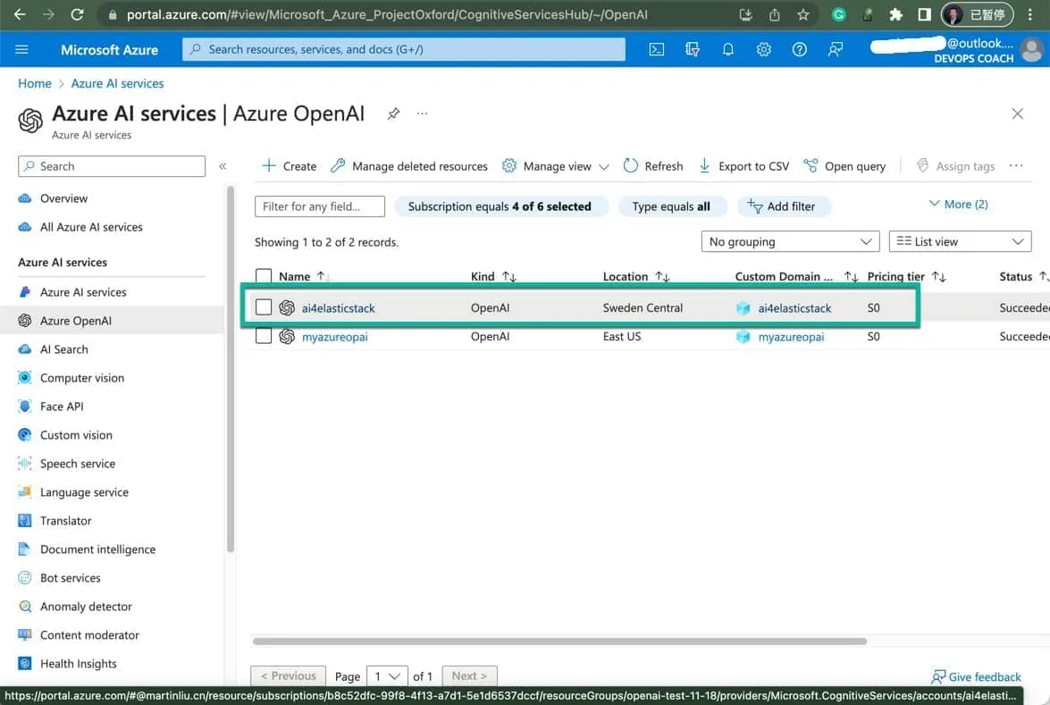Collapse the left sidebar navigation
The image size is (1050, 705).
[x=223, y=166]
